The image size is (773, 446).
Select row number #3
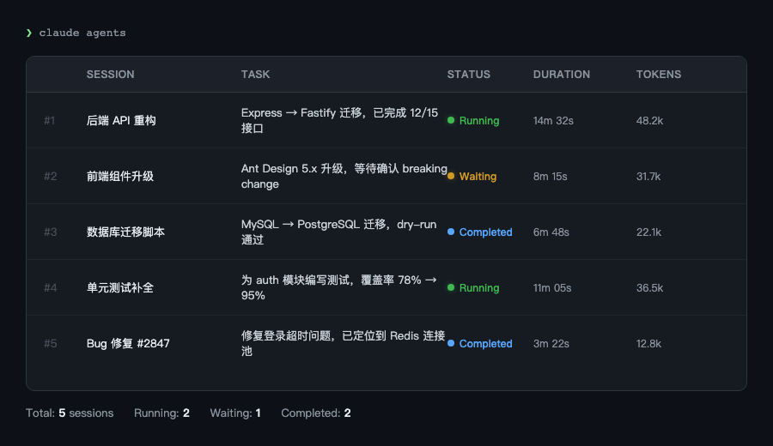click(x=51, y=232)
